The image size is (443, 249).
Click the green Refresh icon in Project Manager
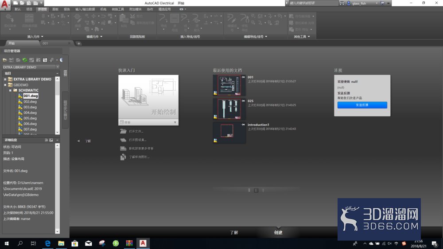pos(25,60)
